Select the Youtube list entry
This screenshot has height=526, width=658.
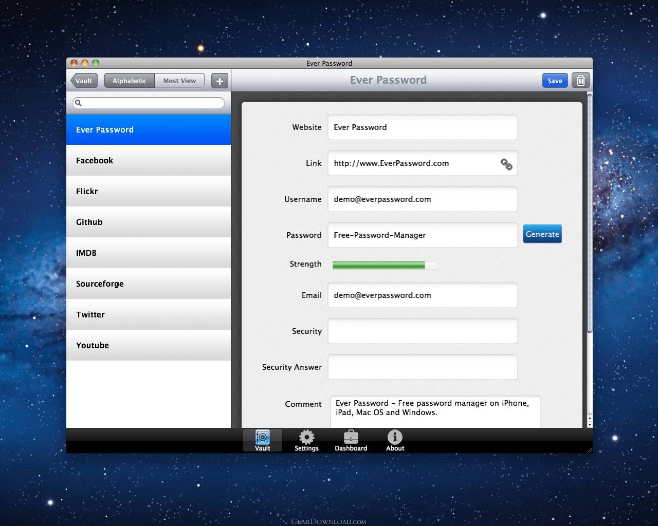point(149,345)
